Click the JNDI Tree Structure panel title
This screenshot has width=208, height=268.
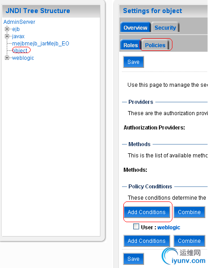click(x=38, y=11)
